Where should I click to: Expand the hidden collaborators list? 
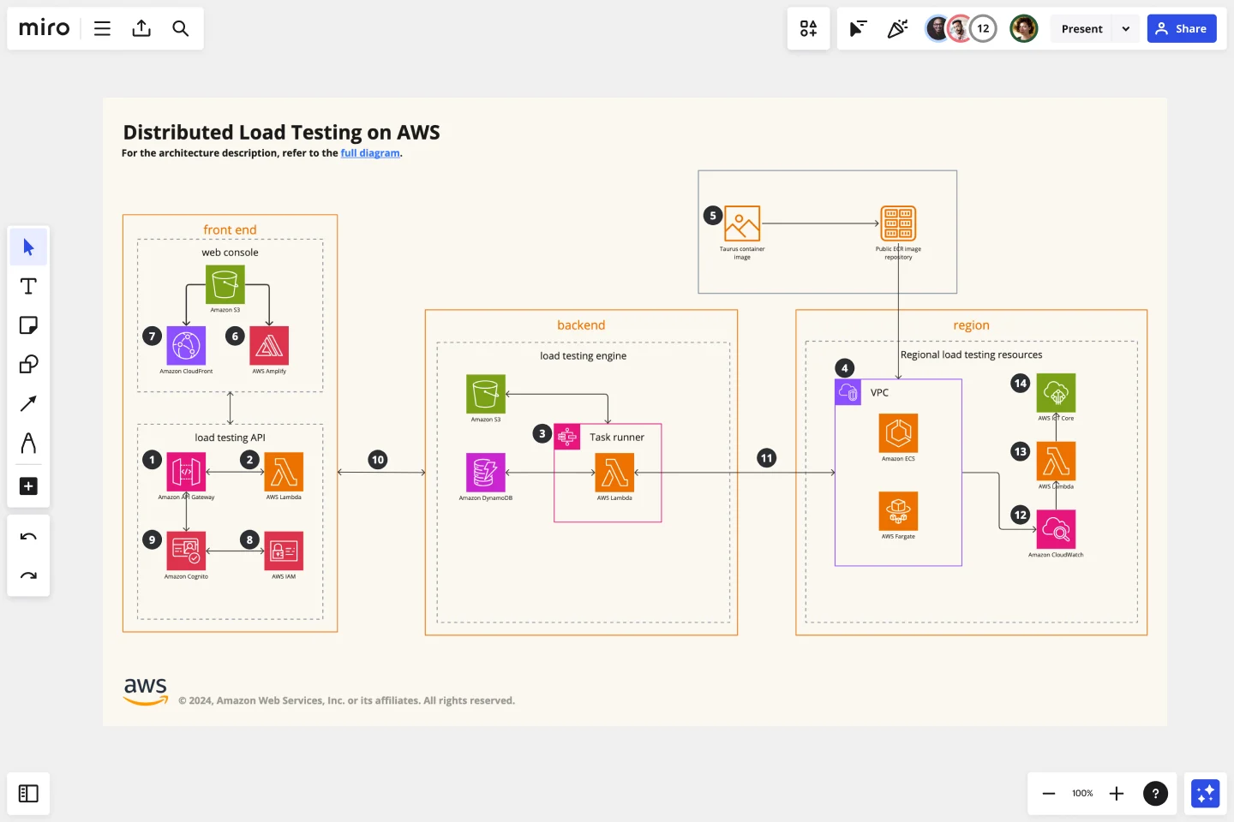tap(983, 28)
